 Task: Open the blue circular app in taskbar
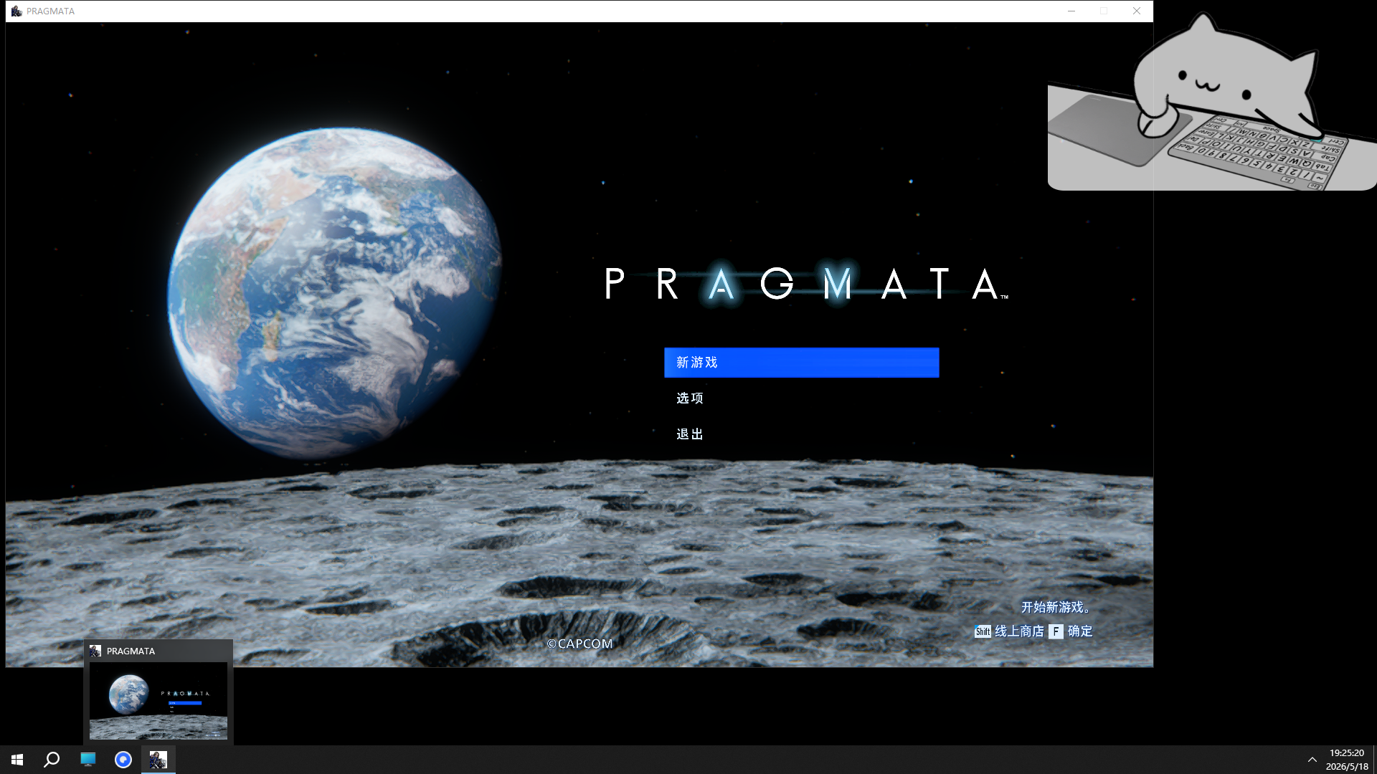click(123, 760)
